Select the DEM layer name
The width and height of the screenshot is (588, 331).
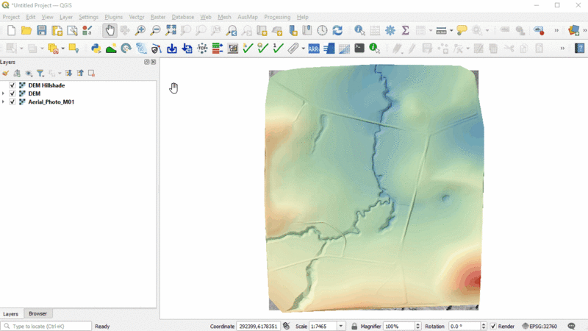pyautogui.click(x=35, y=93)
